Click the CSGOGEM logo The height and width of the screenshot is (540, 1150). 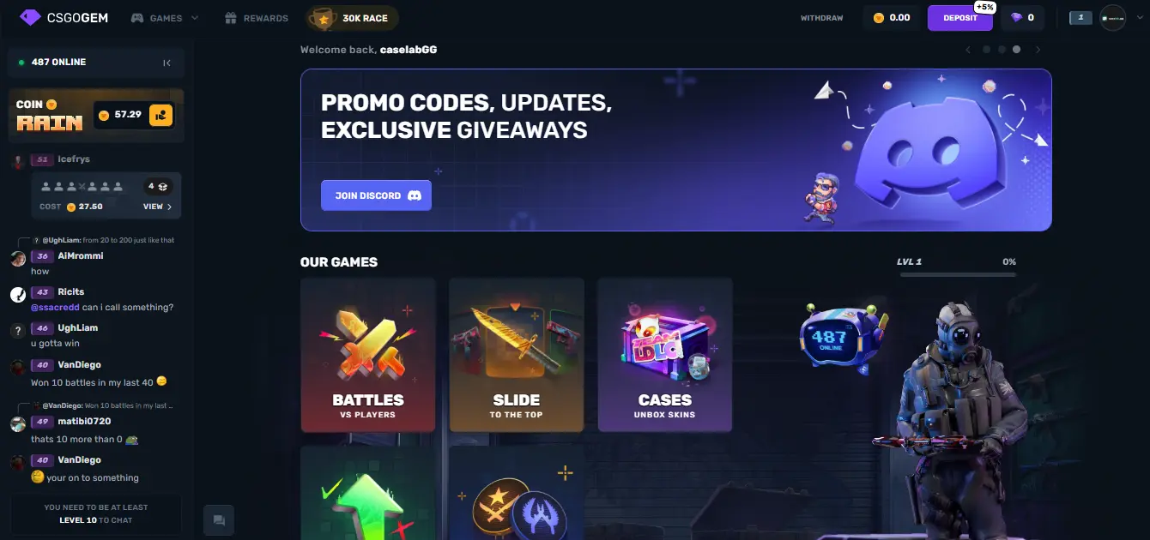pyautogui.click(x=64, y=17)
